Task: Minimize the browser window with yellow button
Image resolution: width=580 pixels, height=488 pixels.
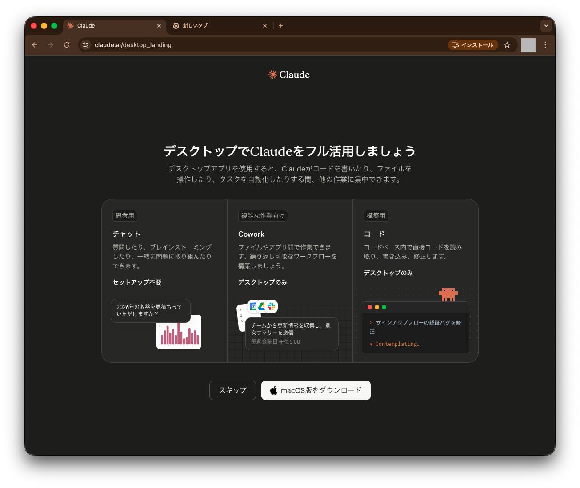Action: [x=44, y=26]
